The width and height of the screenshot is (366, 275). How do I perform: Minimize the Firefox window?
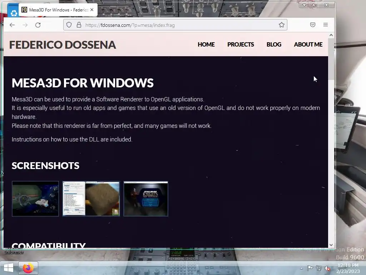(x=305, y=5)
